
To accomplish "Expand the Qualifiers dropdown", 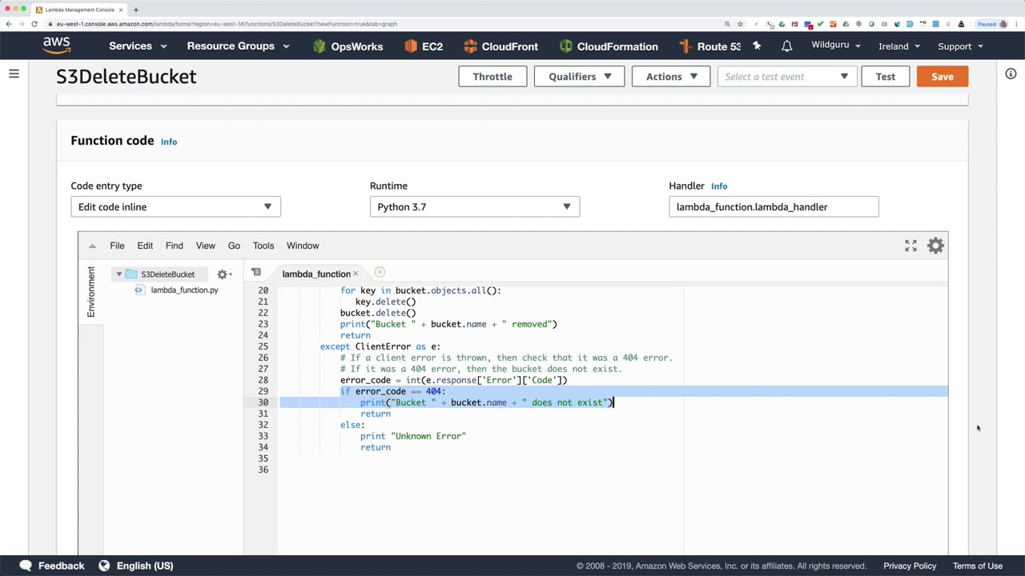I will click(x=579, y=77).
